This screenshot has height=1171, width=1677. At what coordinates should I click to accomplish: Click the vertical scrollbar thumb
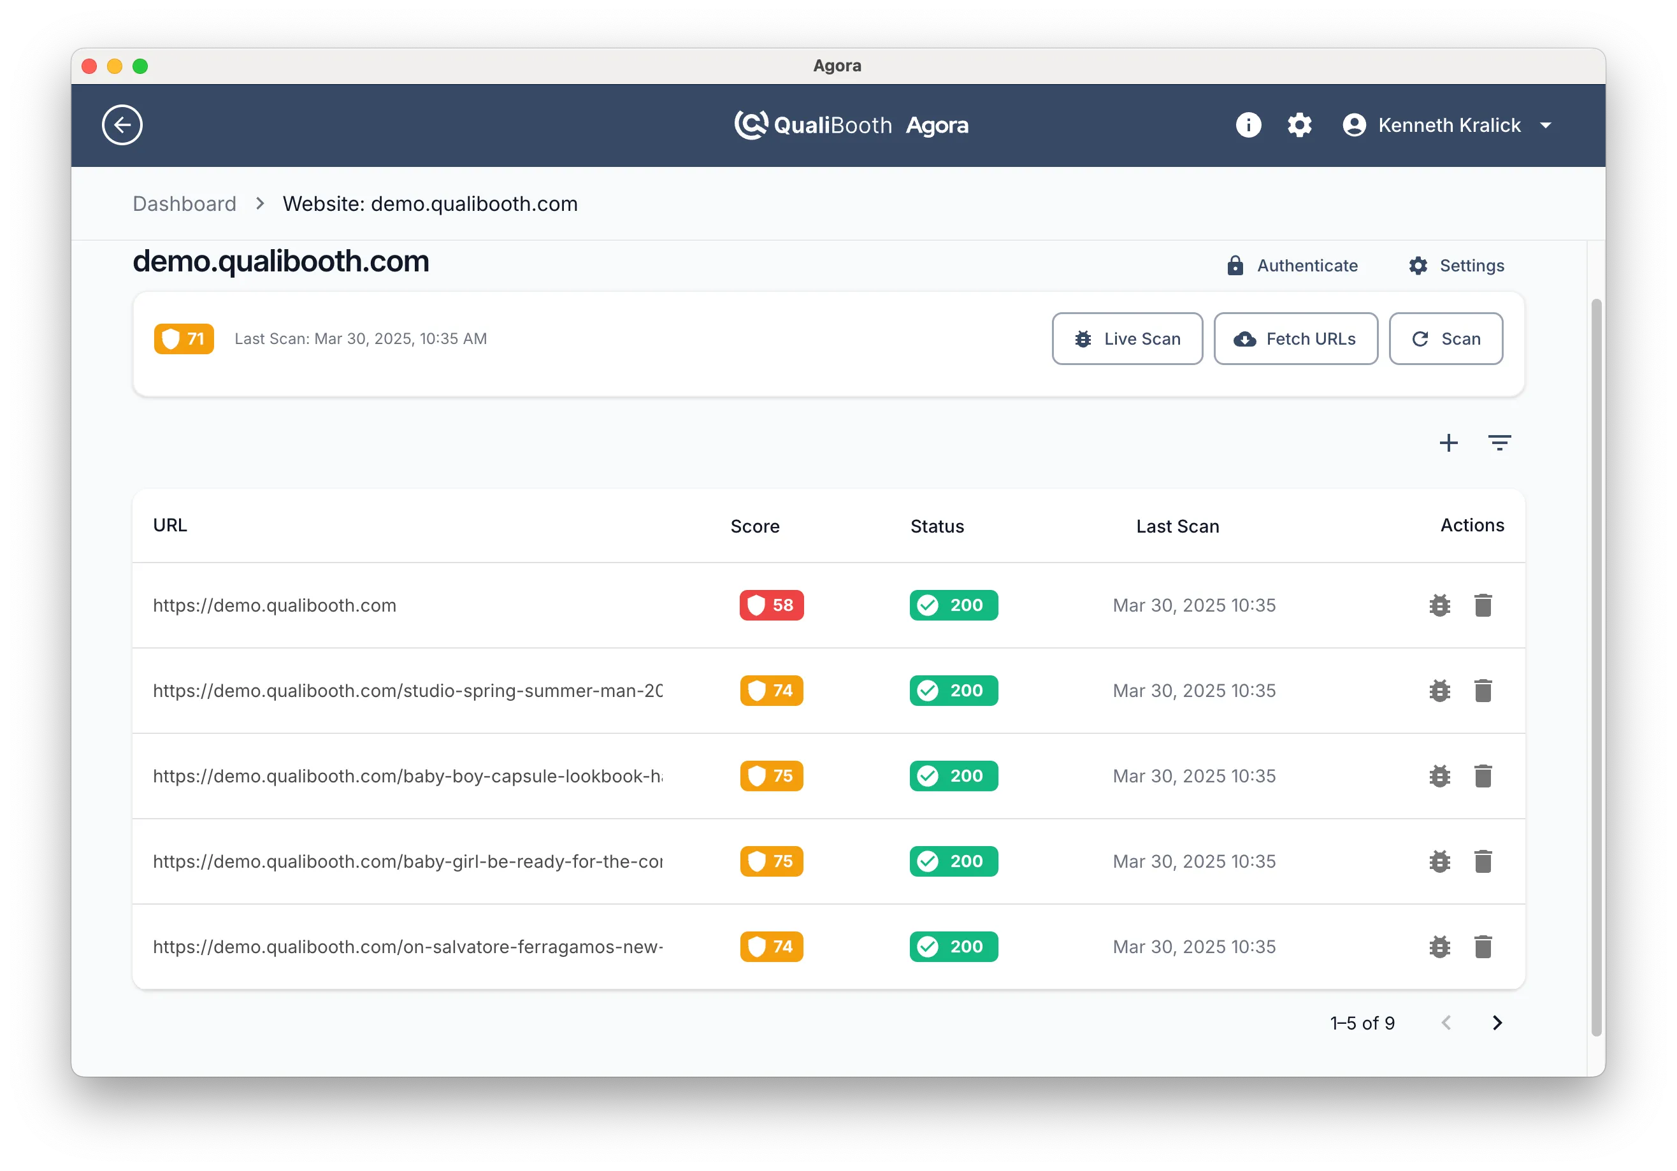click(1597, 667)
